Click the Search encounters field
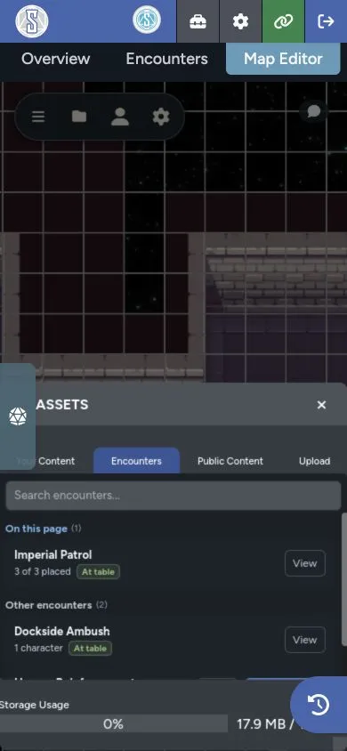This screenshot has width=347, height=751. [x=173, y=496]
